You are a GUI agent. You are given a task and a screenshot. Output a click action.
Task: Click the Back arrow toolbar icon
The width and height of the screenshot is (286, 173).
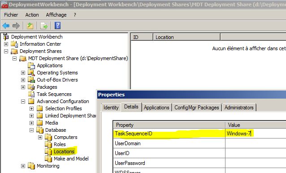tap(6, 26)
